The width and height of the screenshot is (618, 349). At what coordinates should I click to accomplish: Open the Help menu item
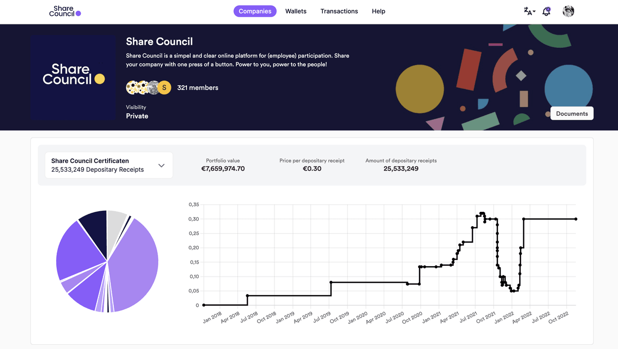tap(379, 11)
